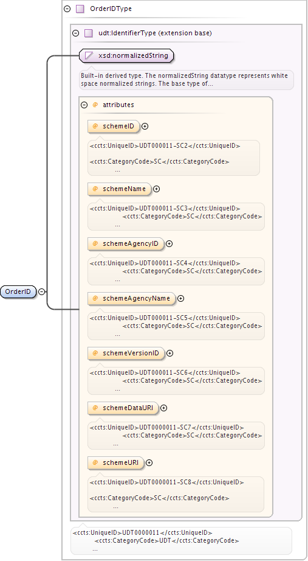Click the xsd:normalizedString simple type icon

coord(89,55)
